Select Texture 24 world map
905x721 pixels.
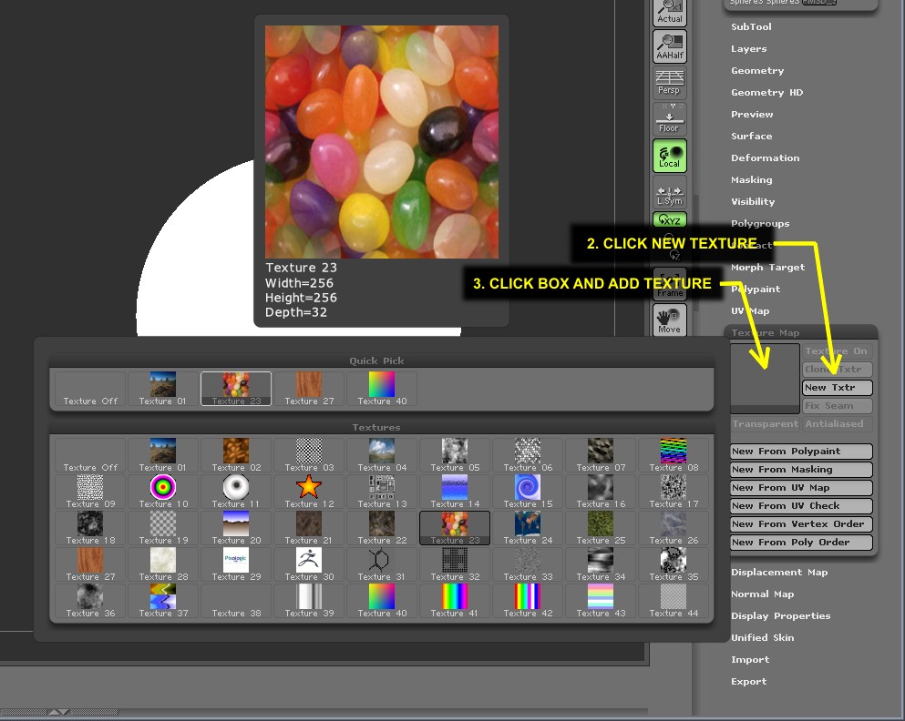coord(528,527)
